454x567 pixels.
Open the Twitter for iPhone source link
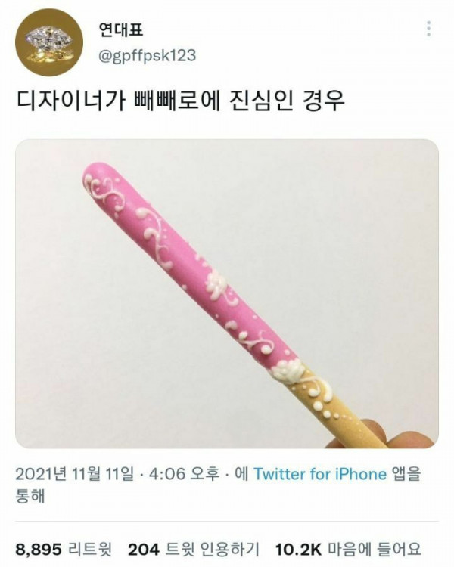[x=319, y=474]
